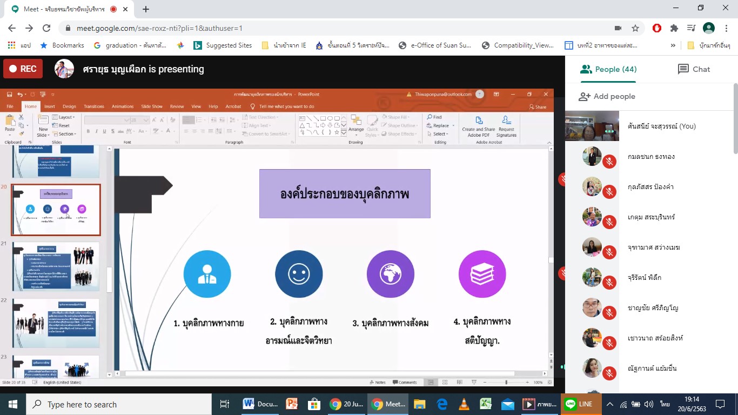738x415 pixels.
Task: Select slide 21 thumbnail
Action: [x=56, y=266]
